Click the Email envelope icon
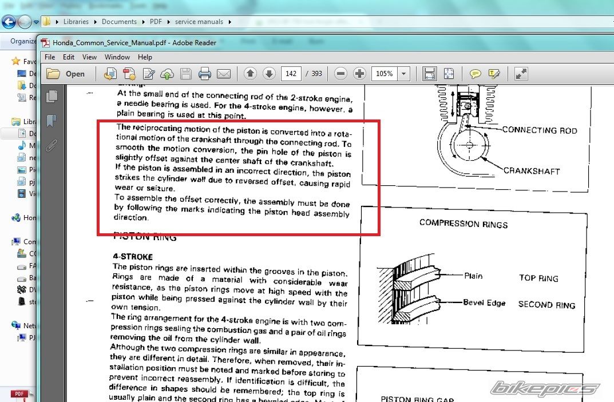 (224, 74)
